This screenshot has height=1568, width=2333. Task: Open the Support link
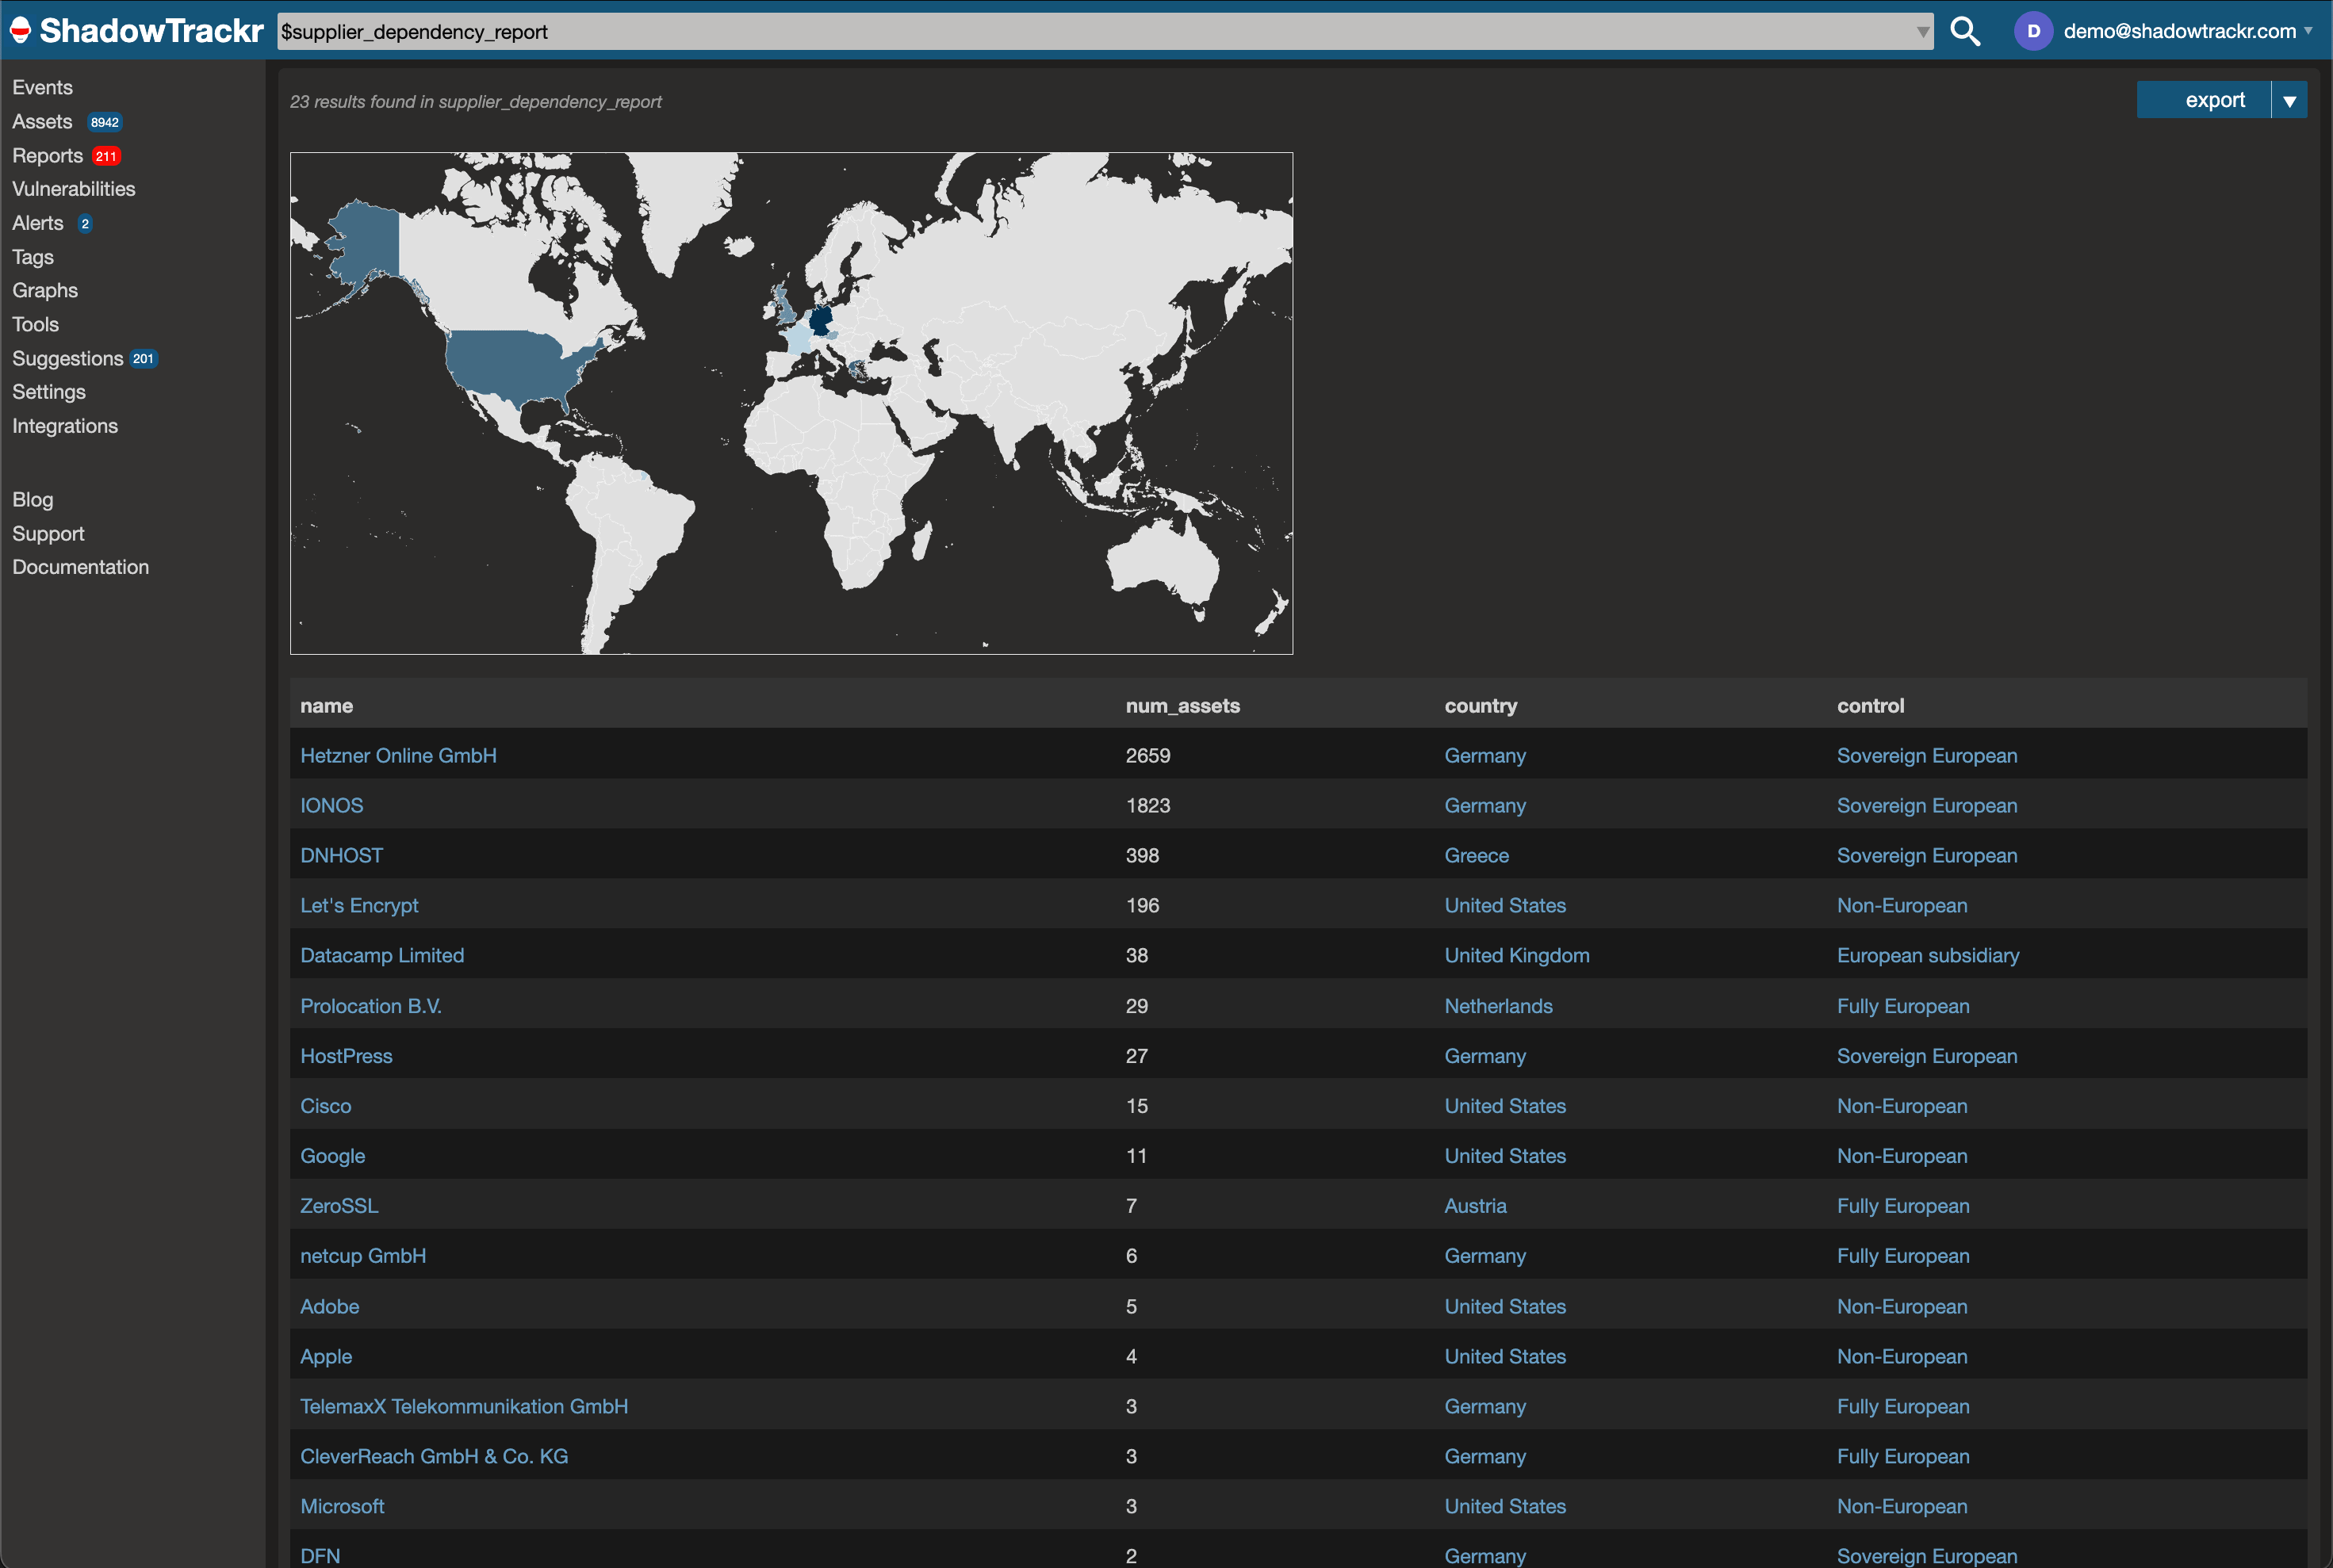[x=48, y=534]
